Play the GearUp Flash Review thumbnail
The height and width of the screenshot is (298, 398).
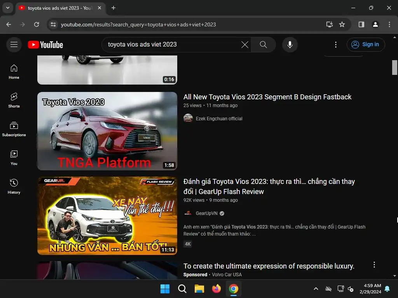click(107, 216)
